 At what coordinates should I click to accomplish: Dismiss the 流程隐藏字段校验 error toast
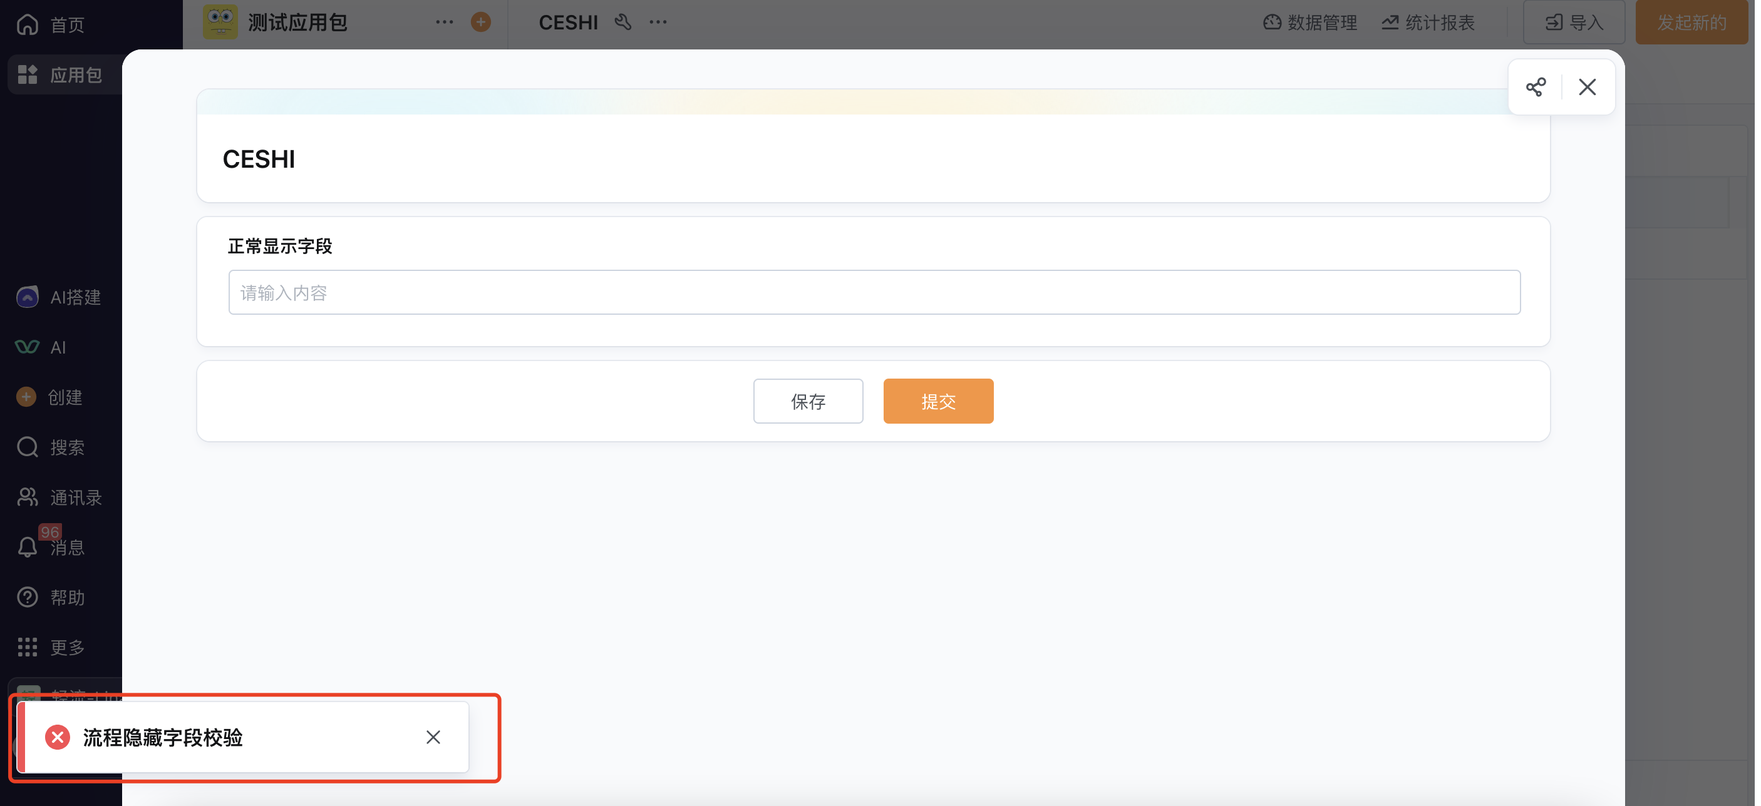pyautogui.click(x=433, y=737)
